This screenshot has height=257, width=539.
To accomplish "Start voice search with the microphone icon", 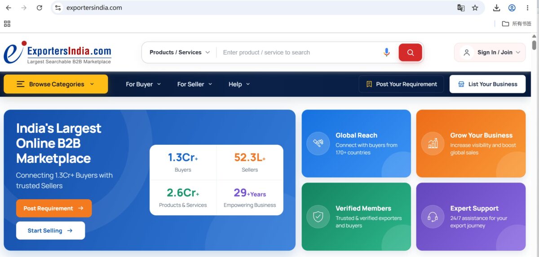I will tap(386, 52).
